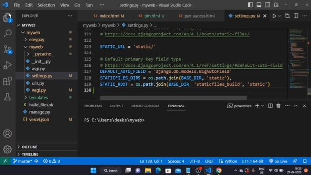Open the Testing flask view
The height and width of the screenshot is (175, 311).
coord(8,97)
